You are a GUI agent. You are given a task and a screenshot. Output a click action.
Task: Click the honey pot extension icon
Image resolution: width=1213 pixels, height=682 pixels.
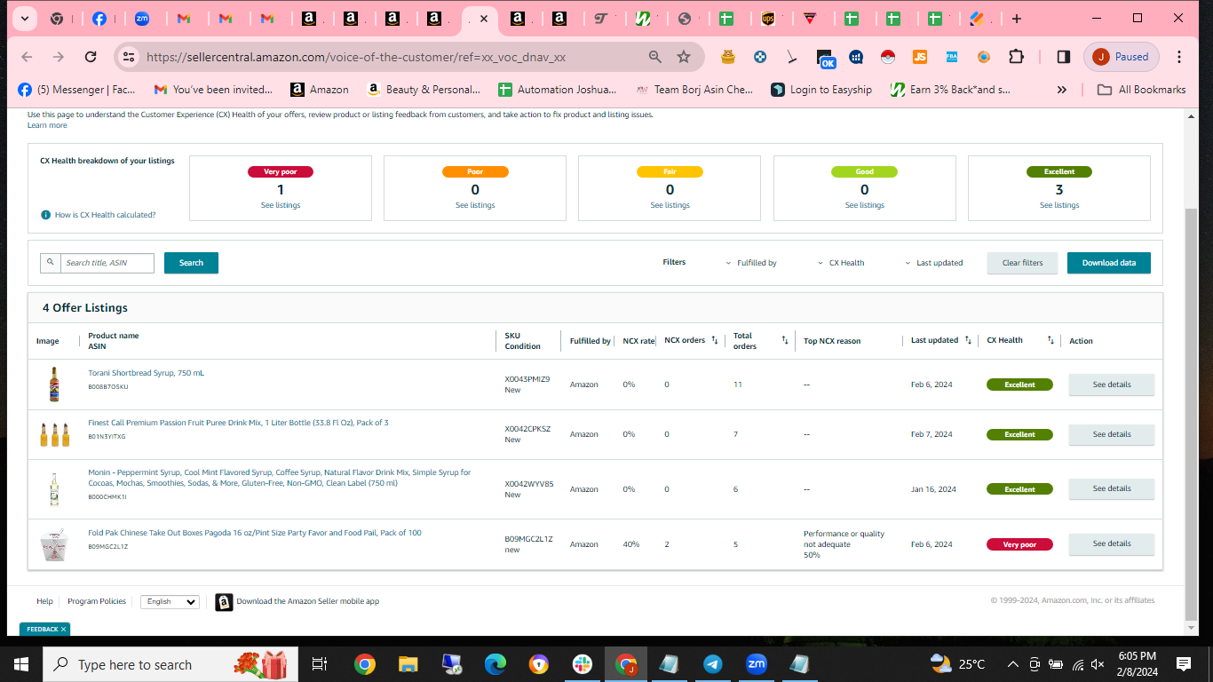728,57
